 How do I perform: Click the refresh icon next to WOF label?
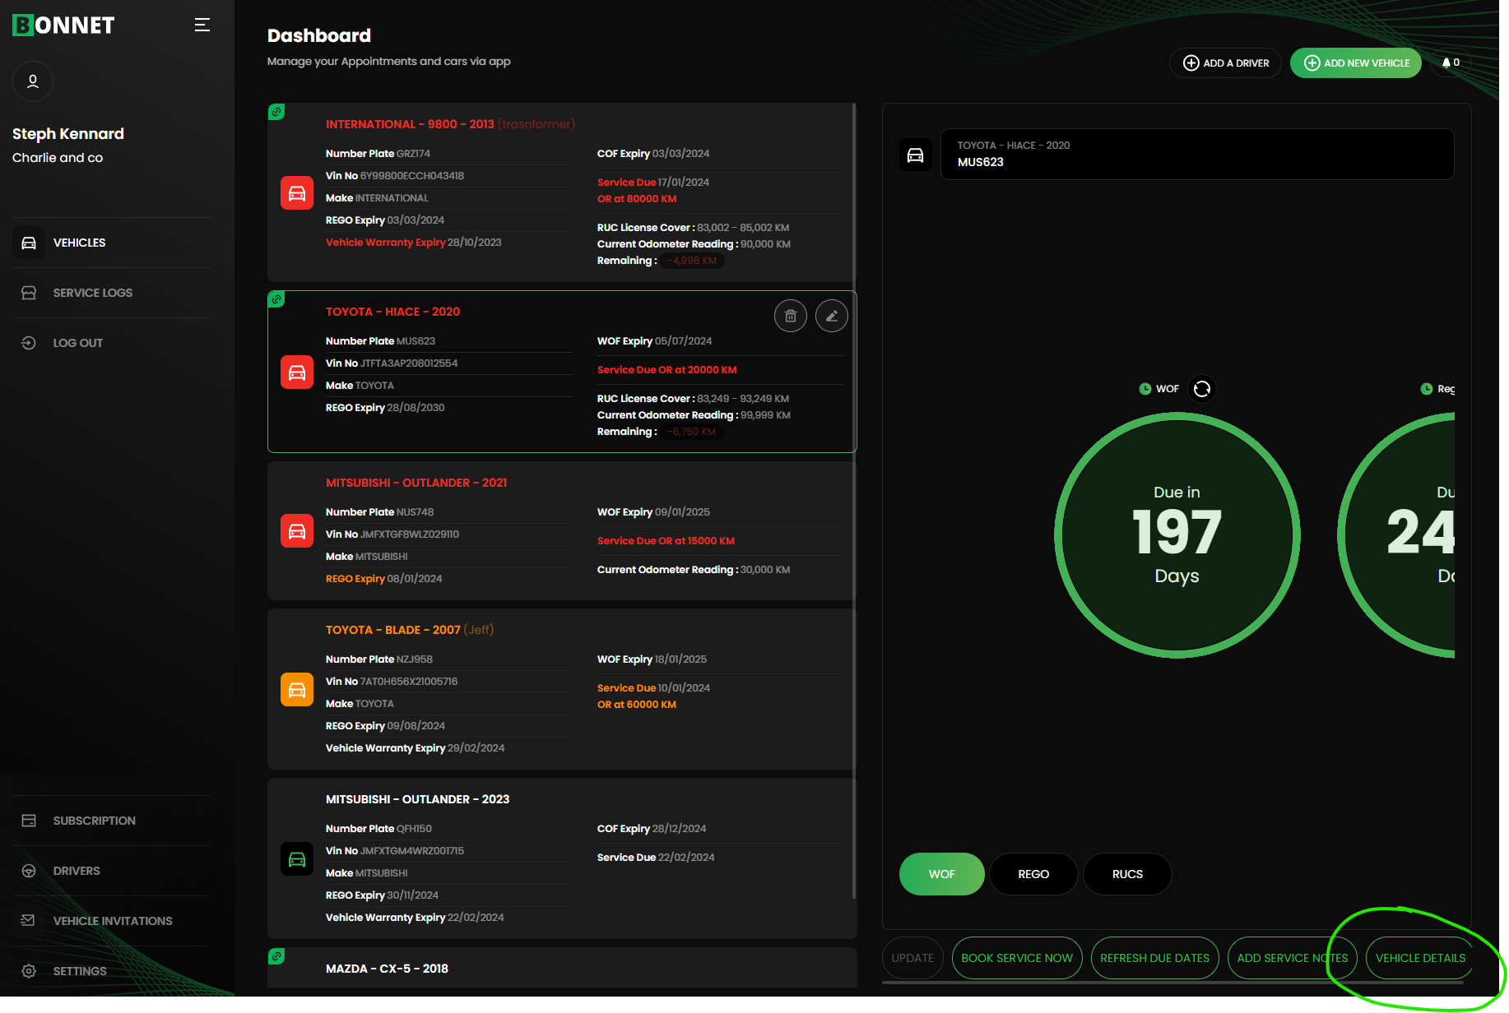(1202, 389)
